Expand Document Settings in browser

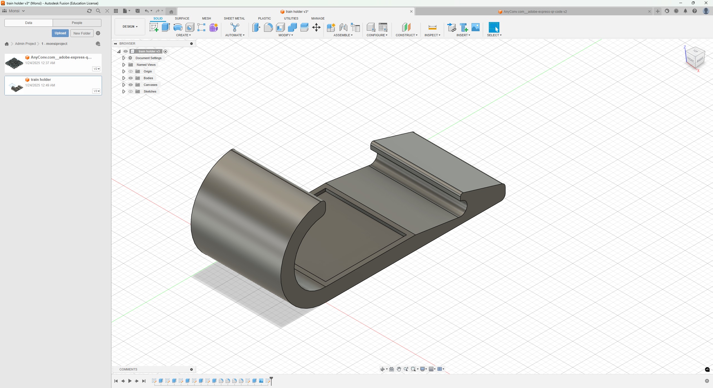pos(124,58)
